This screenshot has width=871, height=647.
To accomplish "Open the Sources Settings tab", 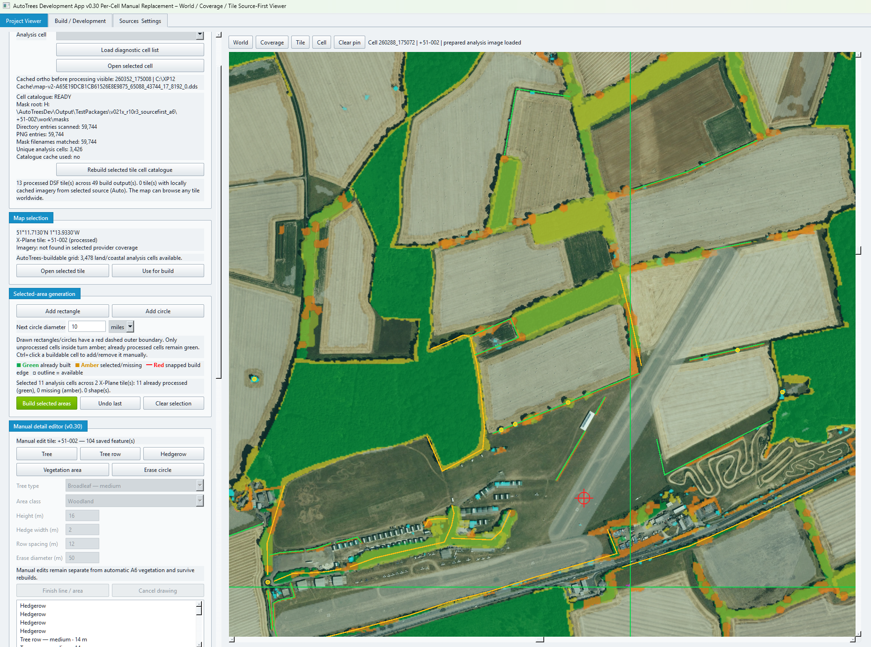I will coord(140,21).
